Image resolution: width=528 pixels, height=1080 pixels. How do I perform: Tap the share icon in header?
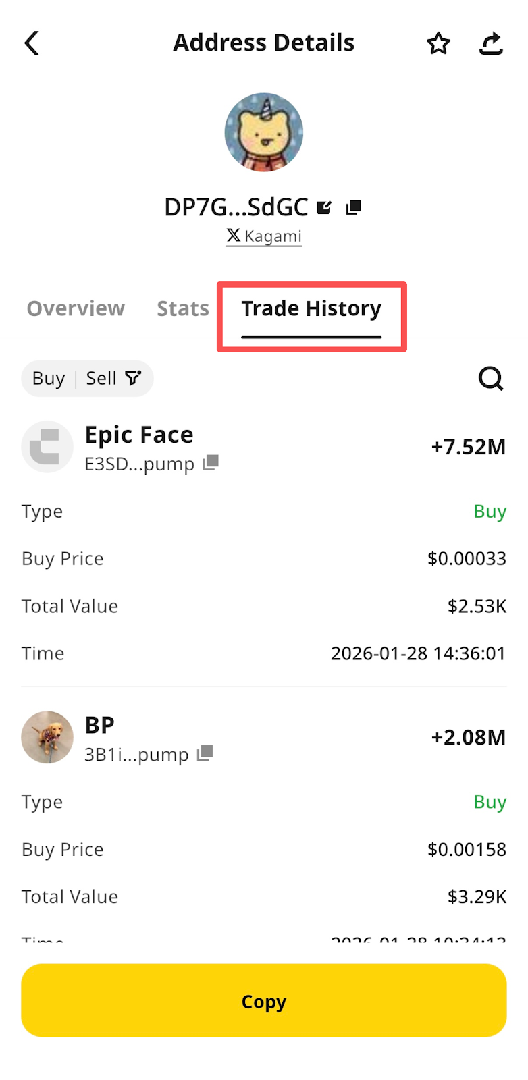[491, 43]
